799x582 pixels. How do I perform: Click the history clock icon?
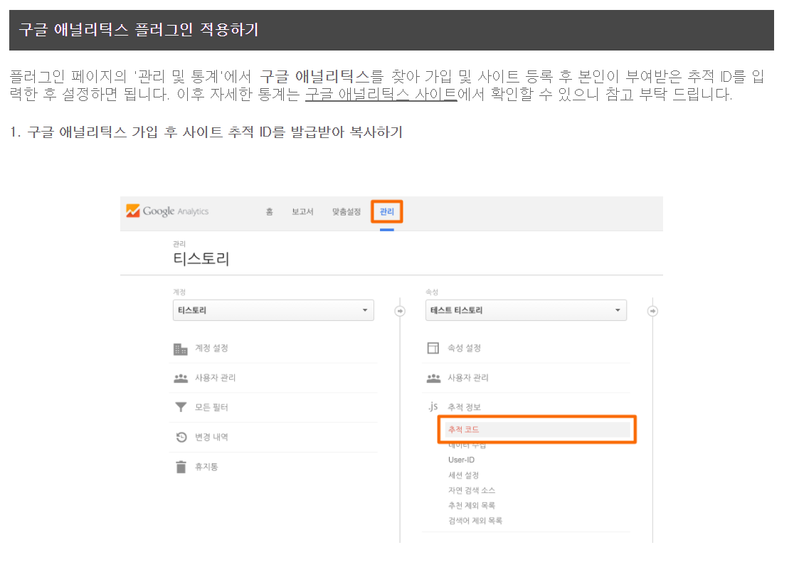(x=181, y=437)
